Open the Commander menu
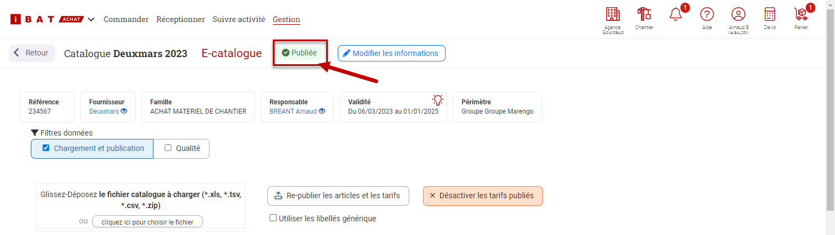 (126, 19)
